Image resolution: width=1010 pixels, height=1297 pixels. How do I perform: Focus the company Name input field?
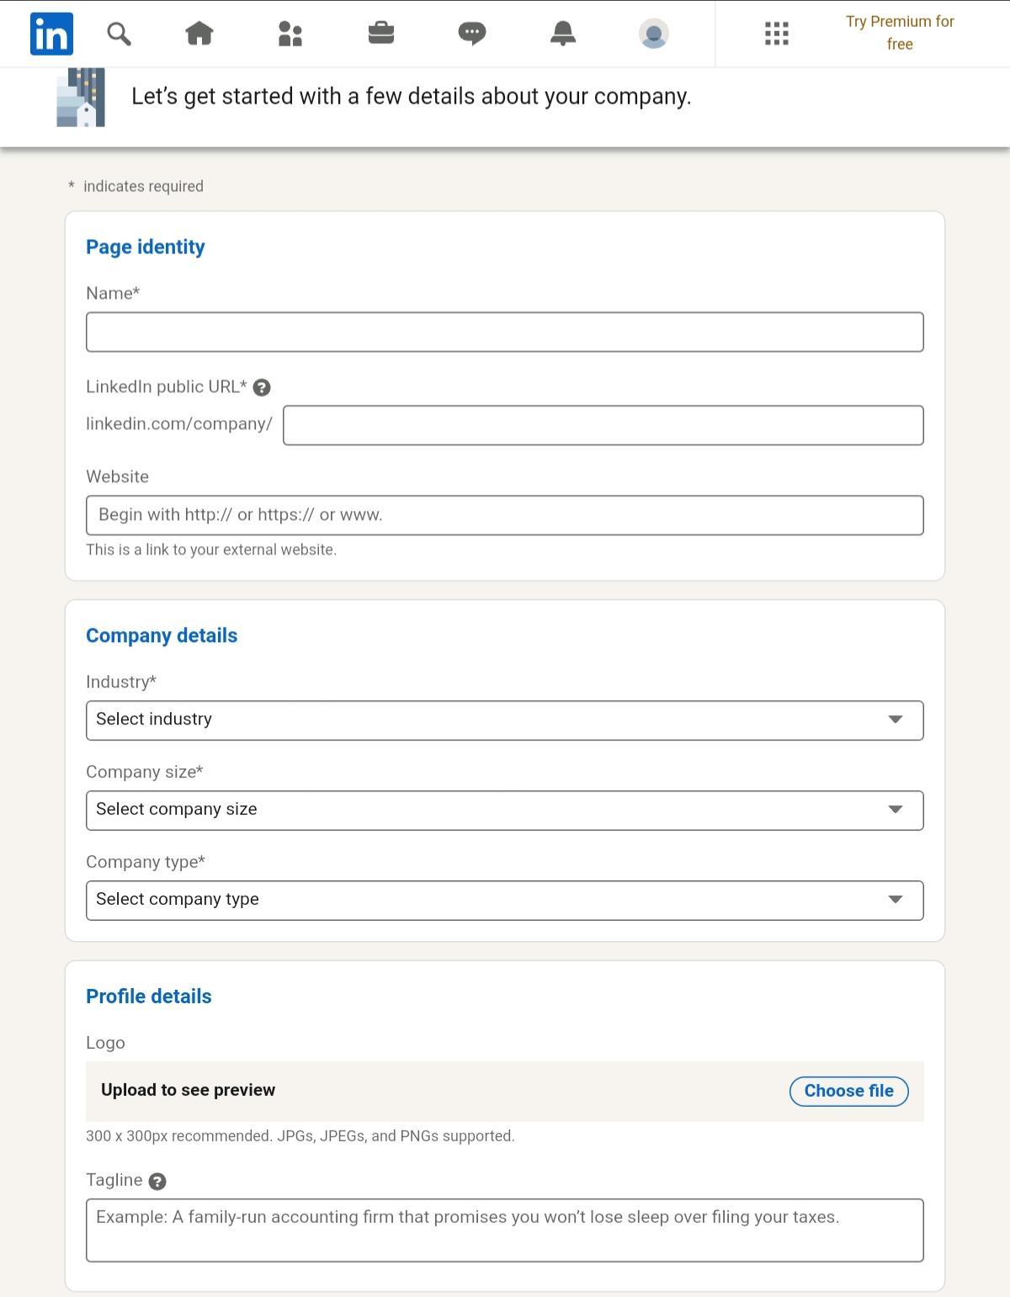505,332
